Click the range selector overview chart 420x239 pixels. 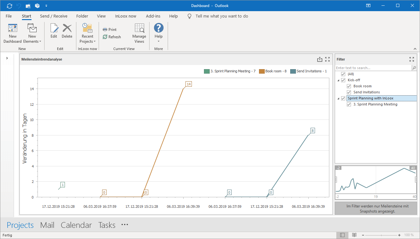point(376,182)
